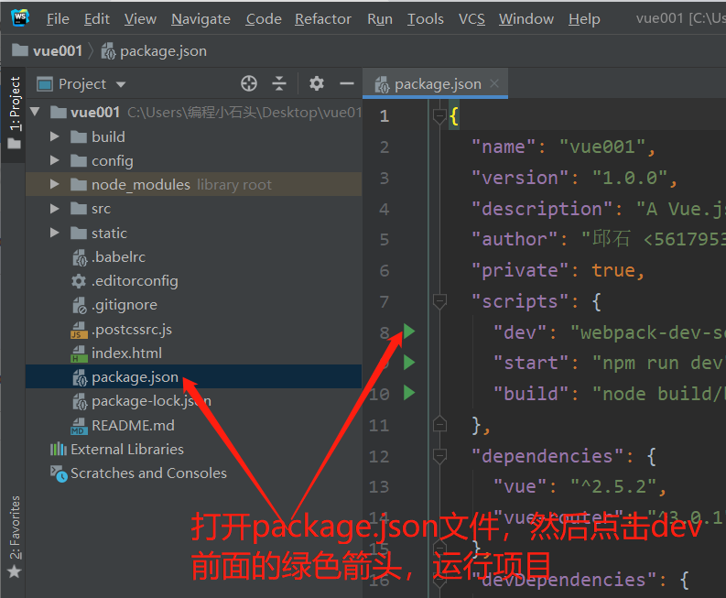Open the View menu
The height and width of the screenshot is (598, 726).
tap(140, 19)
